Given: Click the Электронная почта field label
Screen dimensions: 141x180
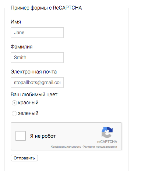Looking at the screenshot, I should coord(34,72).
